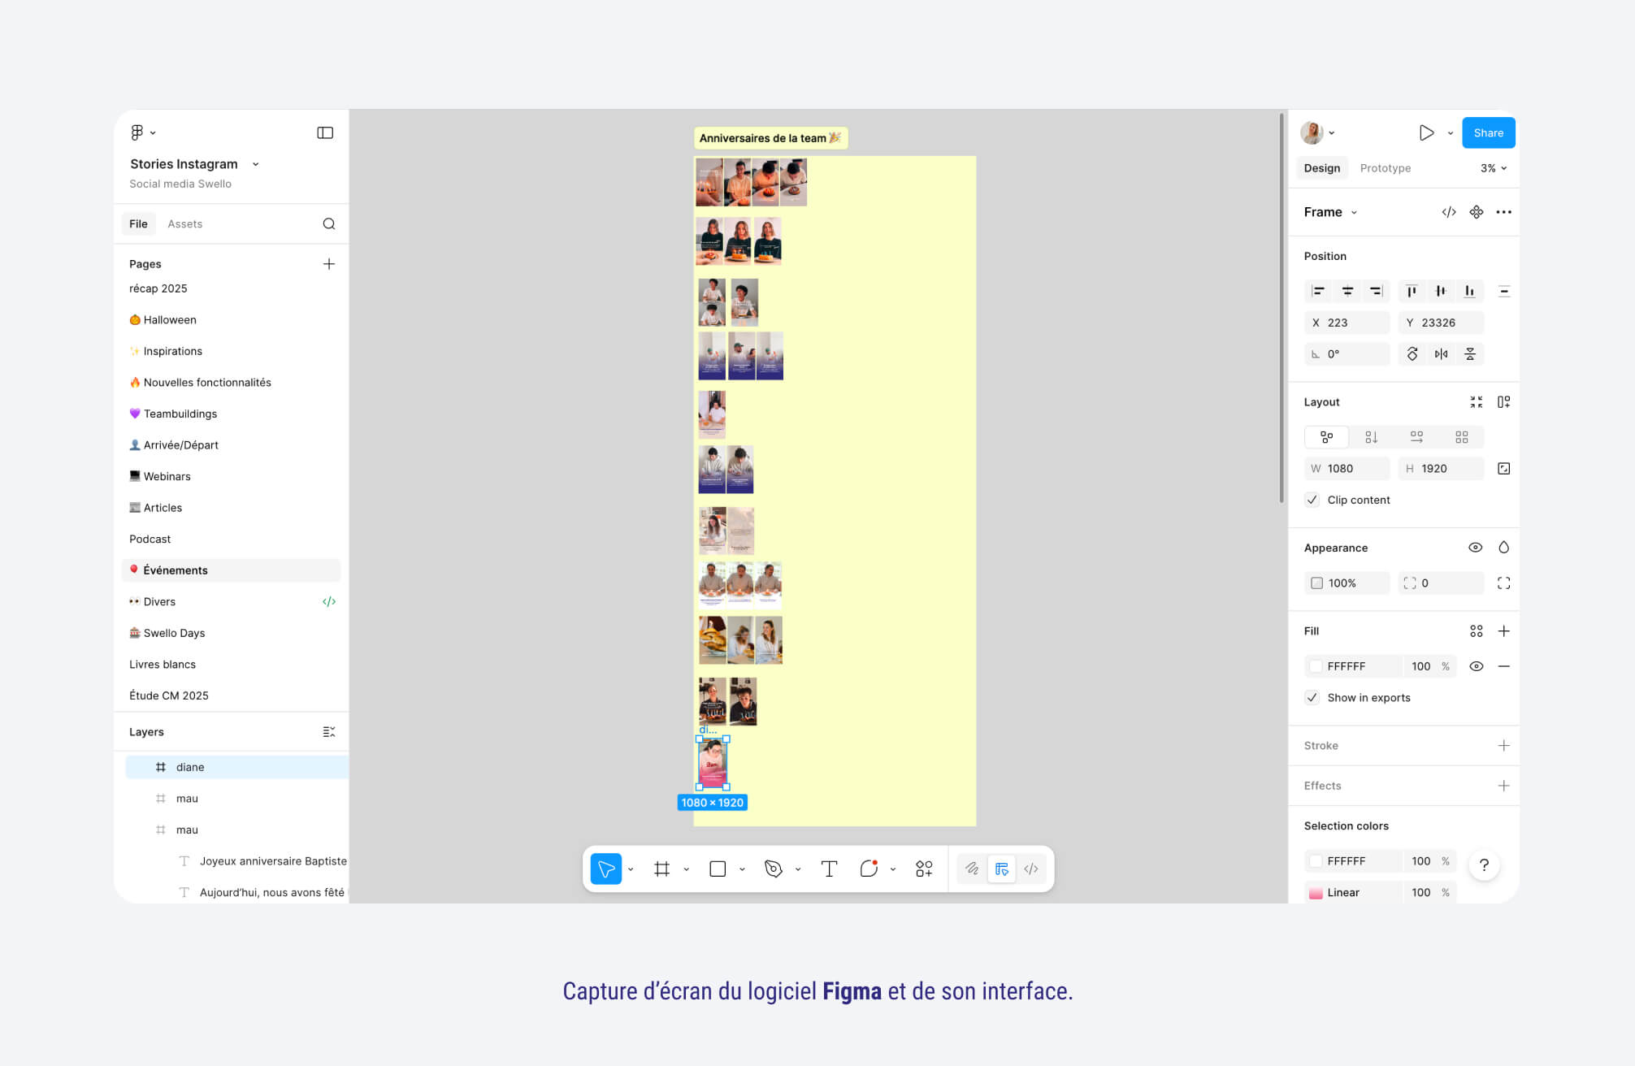Select the Rectangle shape tool
The image size is (1635, 1066).
pyautogui.click(x=718, y=869)
